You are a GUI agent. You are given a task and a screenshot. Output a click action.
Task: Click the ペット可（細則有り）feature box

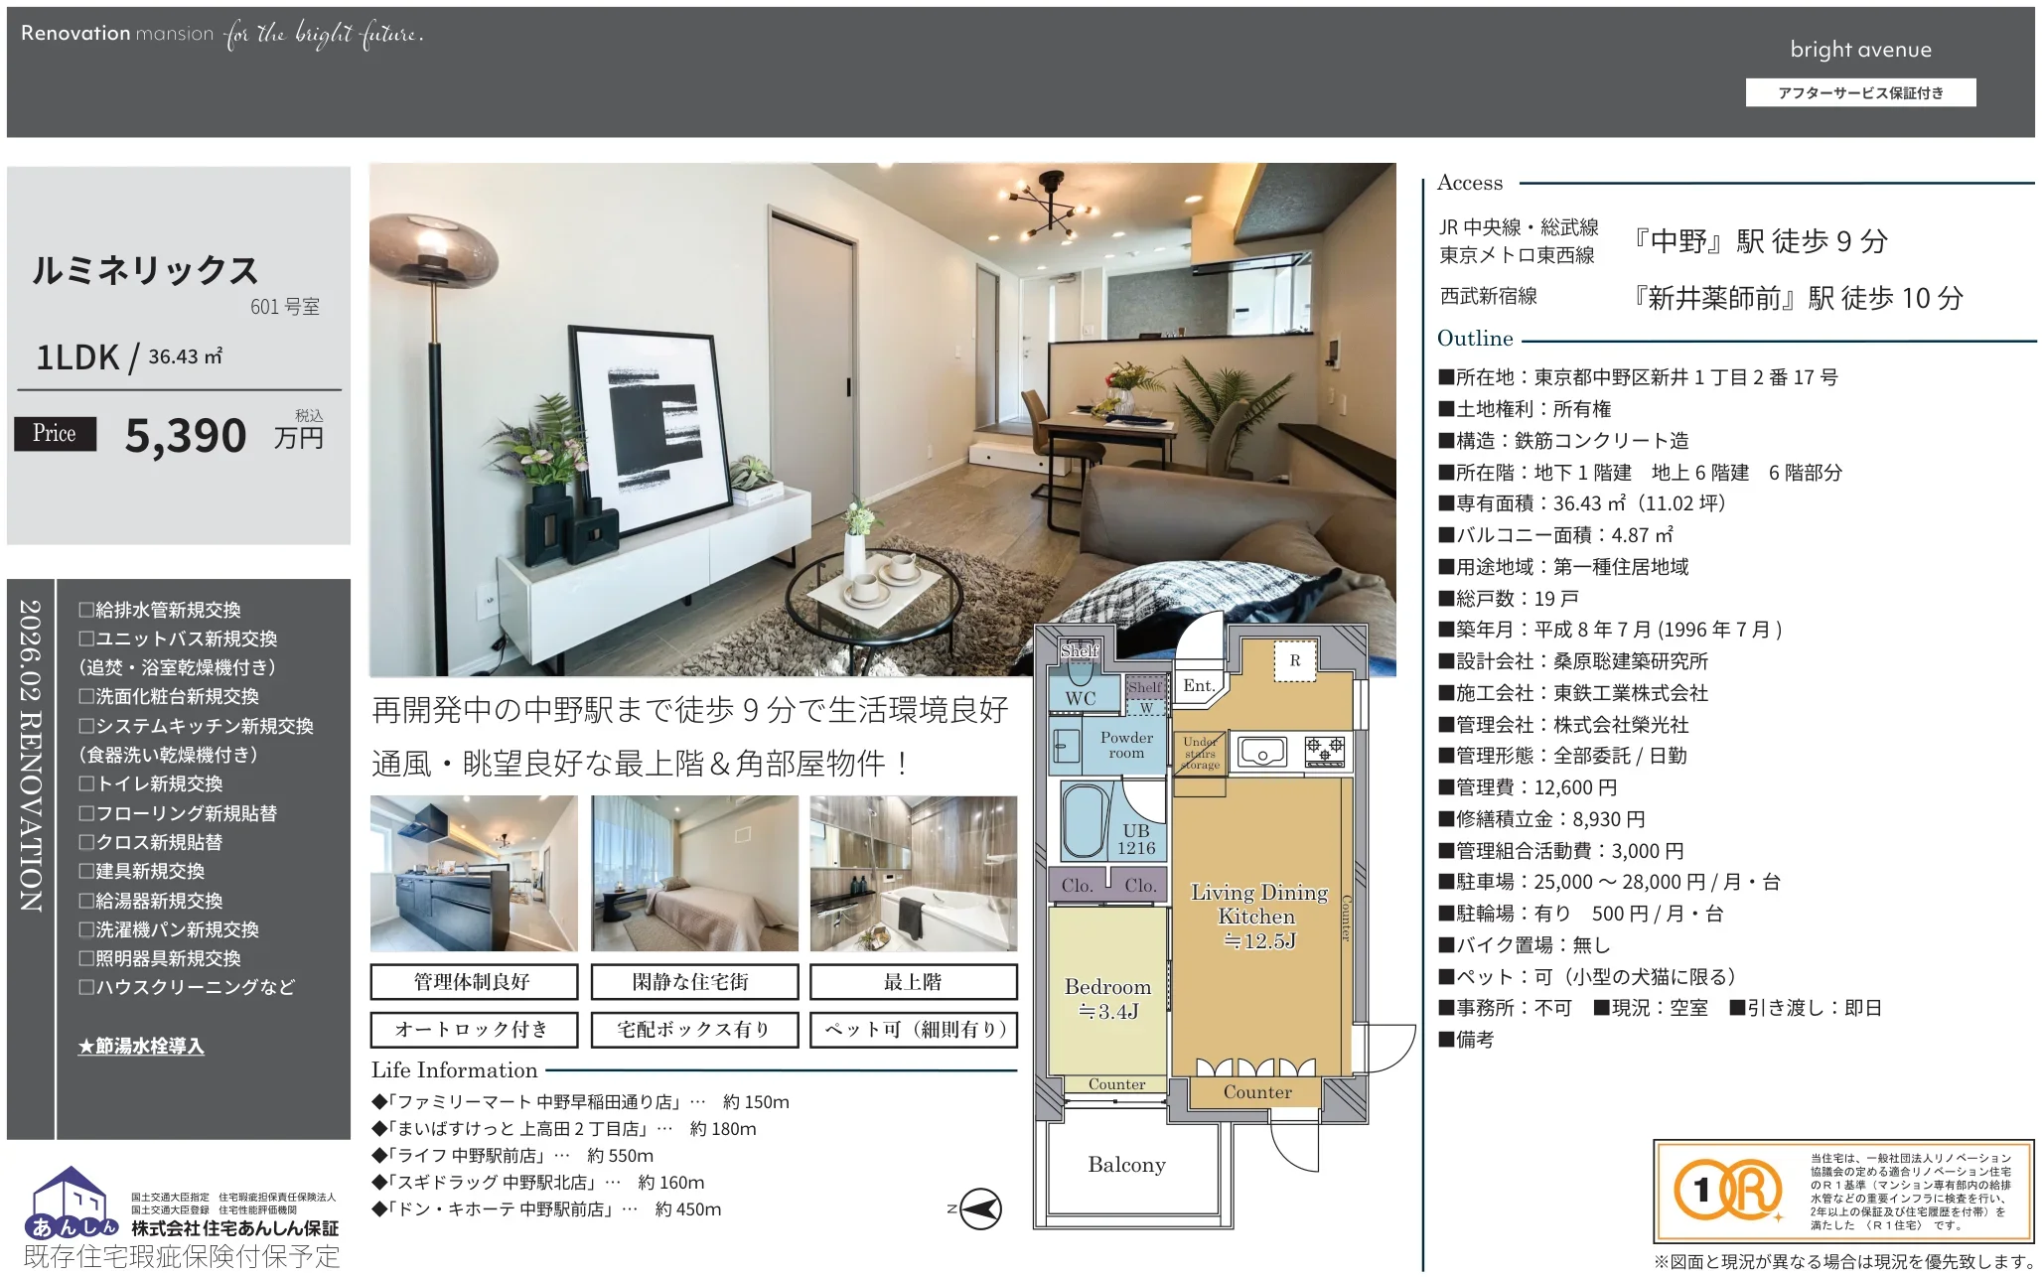914,1030
